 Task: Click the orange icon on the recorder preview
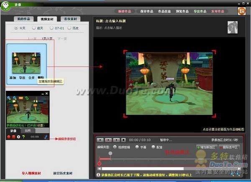pos(21,98)
